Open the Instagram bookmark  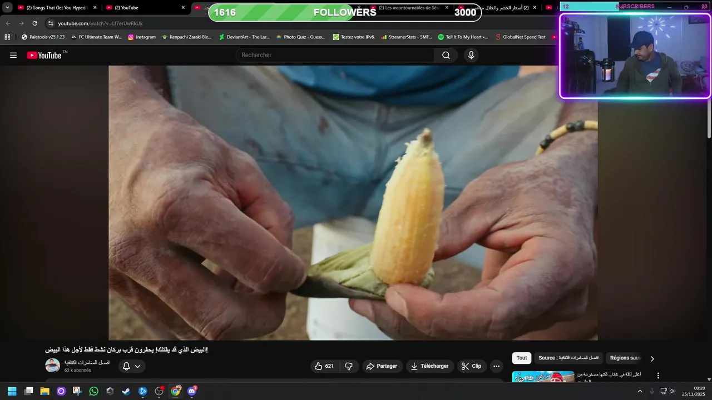142,37
